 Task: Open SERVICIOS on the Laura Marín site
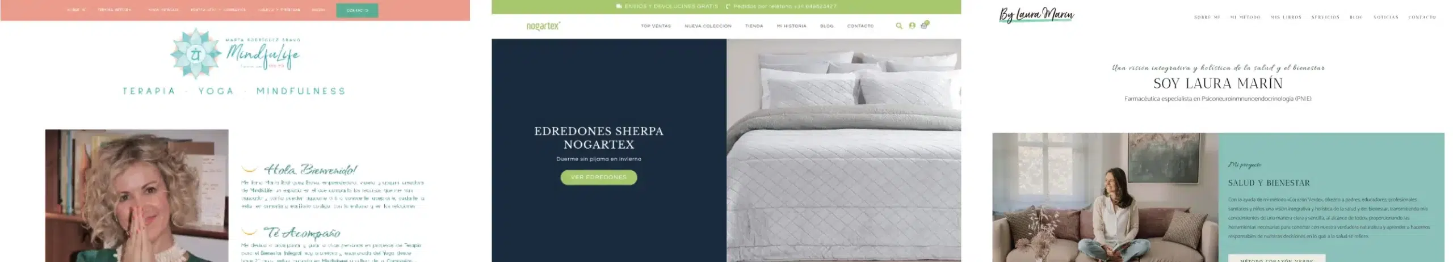[x=1325, y=18]
